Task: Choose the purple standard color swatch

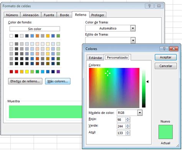Action: click(x=58, y=72)
